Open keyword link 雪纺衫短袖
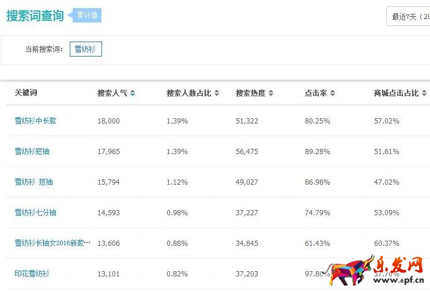This screenshot has width=430, height=292. tap(32, 152)
